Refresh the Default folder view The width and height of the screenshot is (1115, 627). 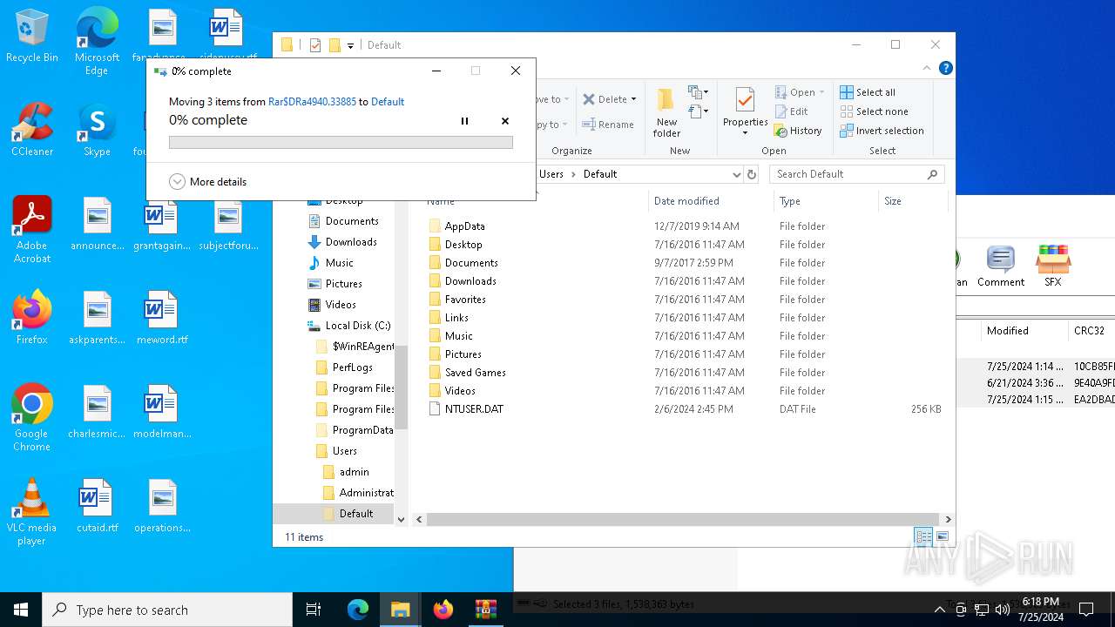pyautogui.click(x=753, y=174)
